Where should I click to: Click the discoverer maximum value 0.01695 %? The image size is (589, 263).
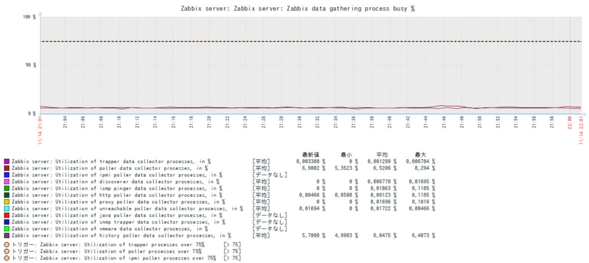point(422,181)
